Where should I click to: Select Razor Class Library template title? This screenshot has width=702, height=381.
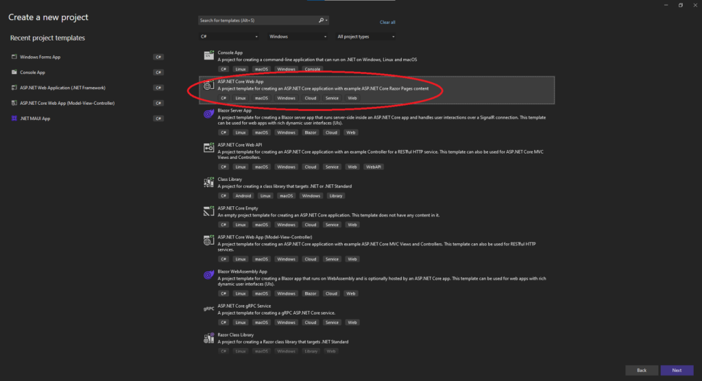[x=236, y=334]
